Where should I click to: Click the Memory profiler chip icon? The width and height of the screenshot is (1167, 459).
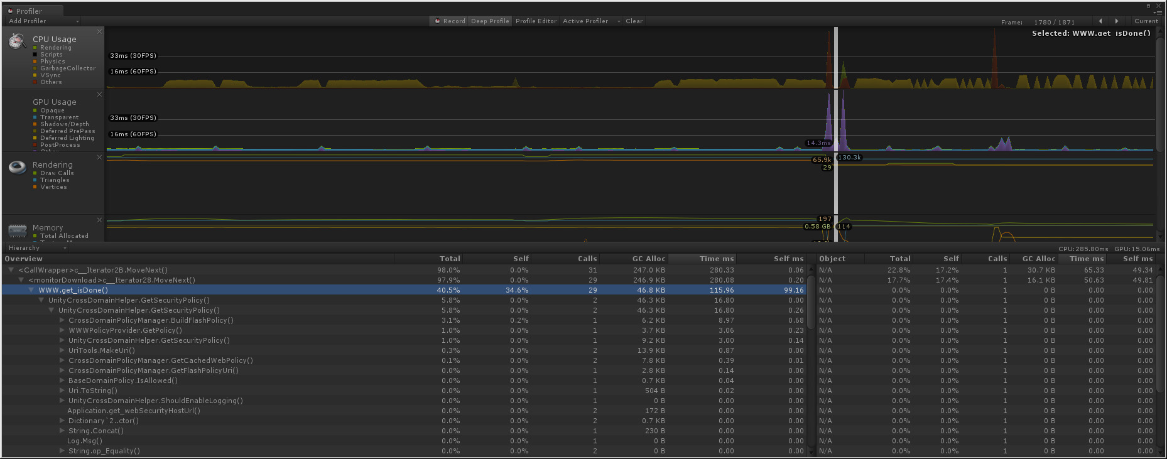click(x=17, y=230)
